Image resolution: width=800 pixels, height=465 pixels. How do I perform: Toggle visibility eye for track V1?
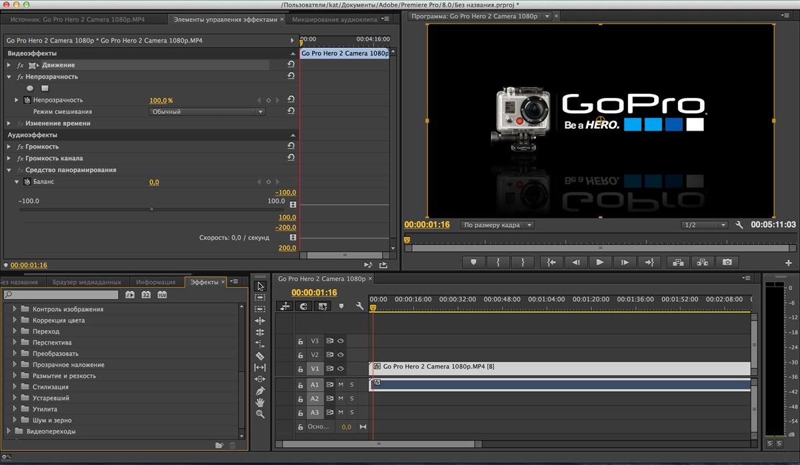pyautogui.click(x=341, y=368)
